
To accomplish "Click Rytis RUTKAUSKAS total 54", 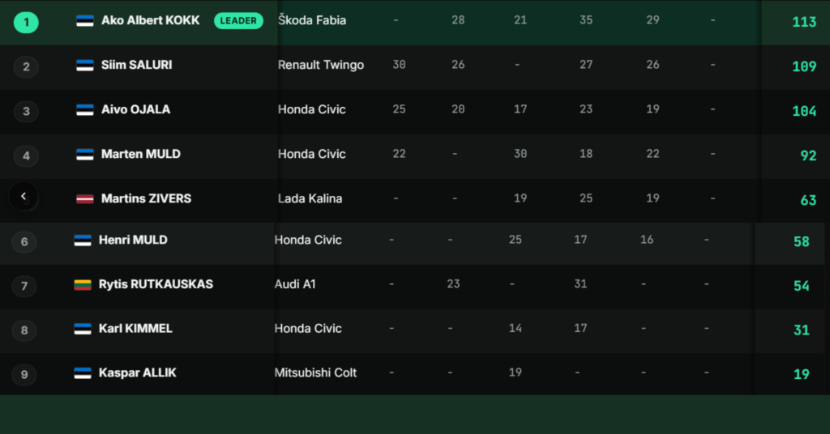I will point(802,286).
